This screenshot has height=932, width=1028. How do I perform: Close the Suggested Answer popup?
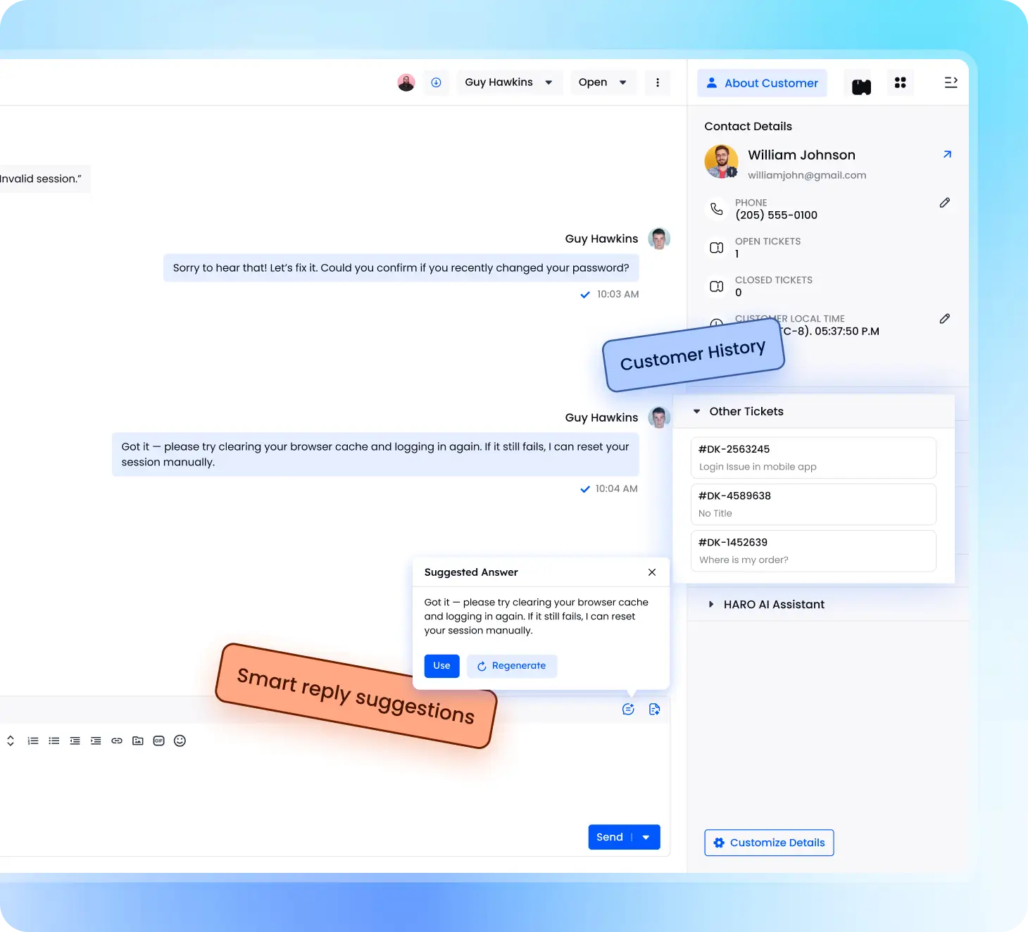coord(652,572)
